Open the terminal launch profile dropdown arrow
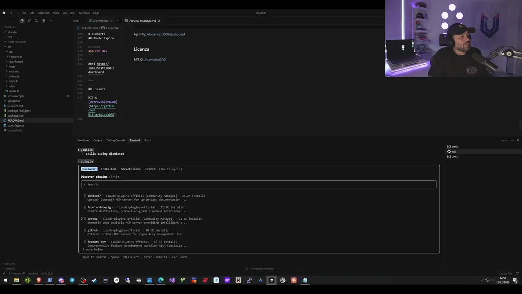Screen dimensions: 522x294 tap(507, 140)
